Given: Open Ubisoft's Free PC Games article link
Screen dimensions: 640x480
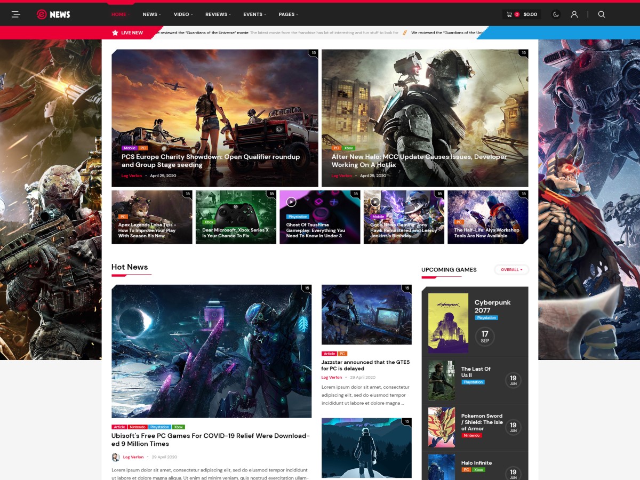Looking at the screenshot, I should (x=210, y=439).
